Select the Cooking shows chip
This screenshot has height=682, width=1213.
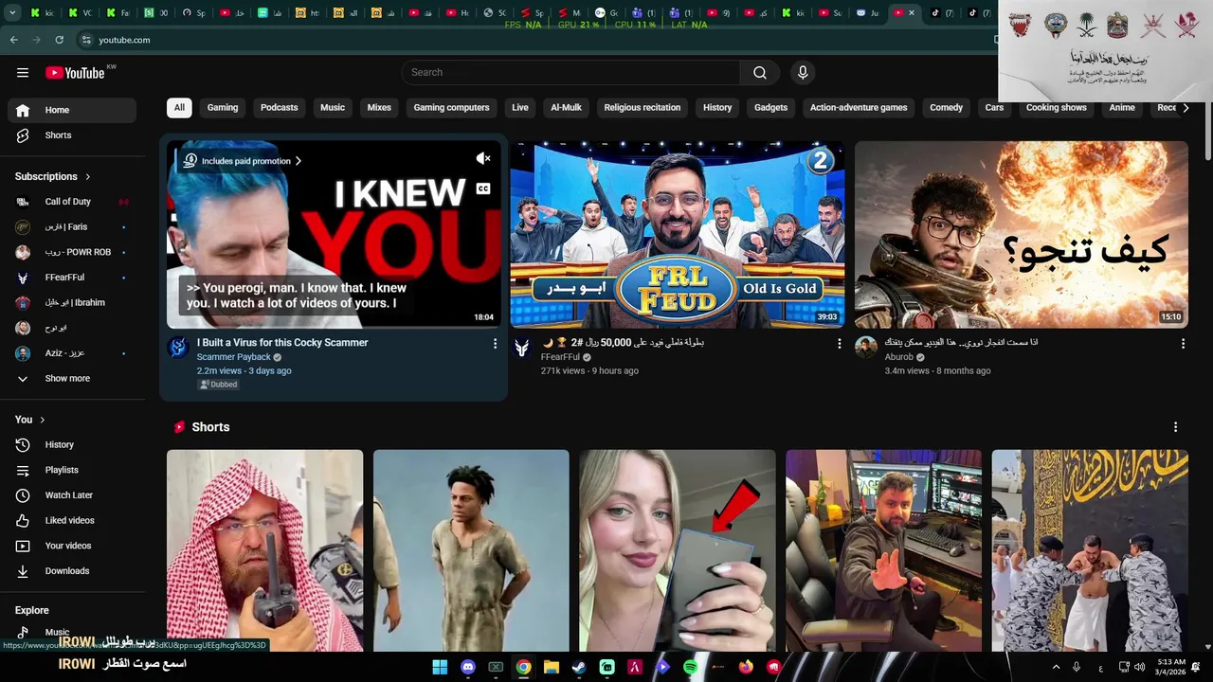point(1057,108)
